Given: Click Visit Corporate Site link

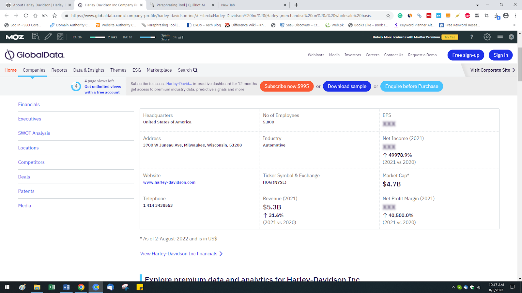Looking at the screenshot, I should pos(493,70).
